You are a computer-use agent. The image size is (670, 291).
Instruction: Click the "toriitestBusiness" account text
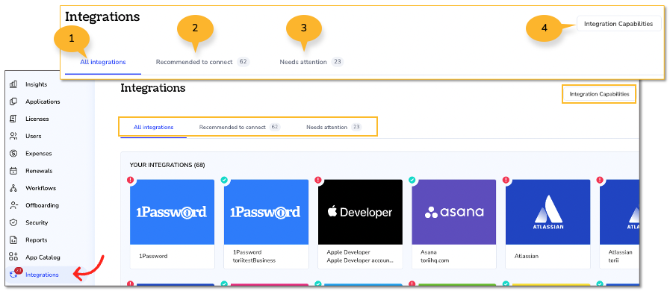click(x=254, y=260)
